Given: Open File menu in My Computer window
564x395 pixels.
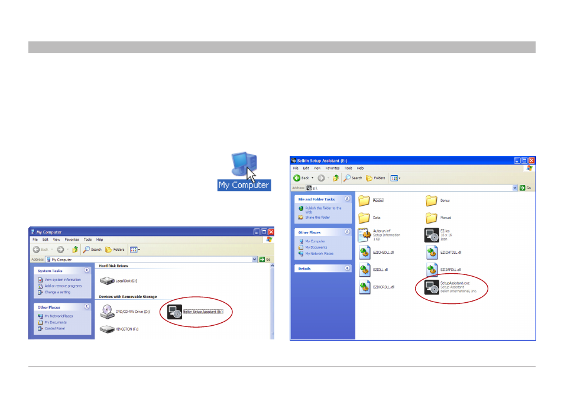Looking at the screenshot, I should pyautogui.click(x=35, y=239).
